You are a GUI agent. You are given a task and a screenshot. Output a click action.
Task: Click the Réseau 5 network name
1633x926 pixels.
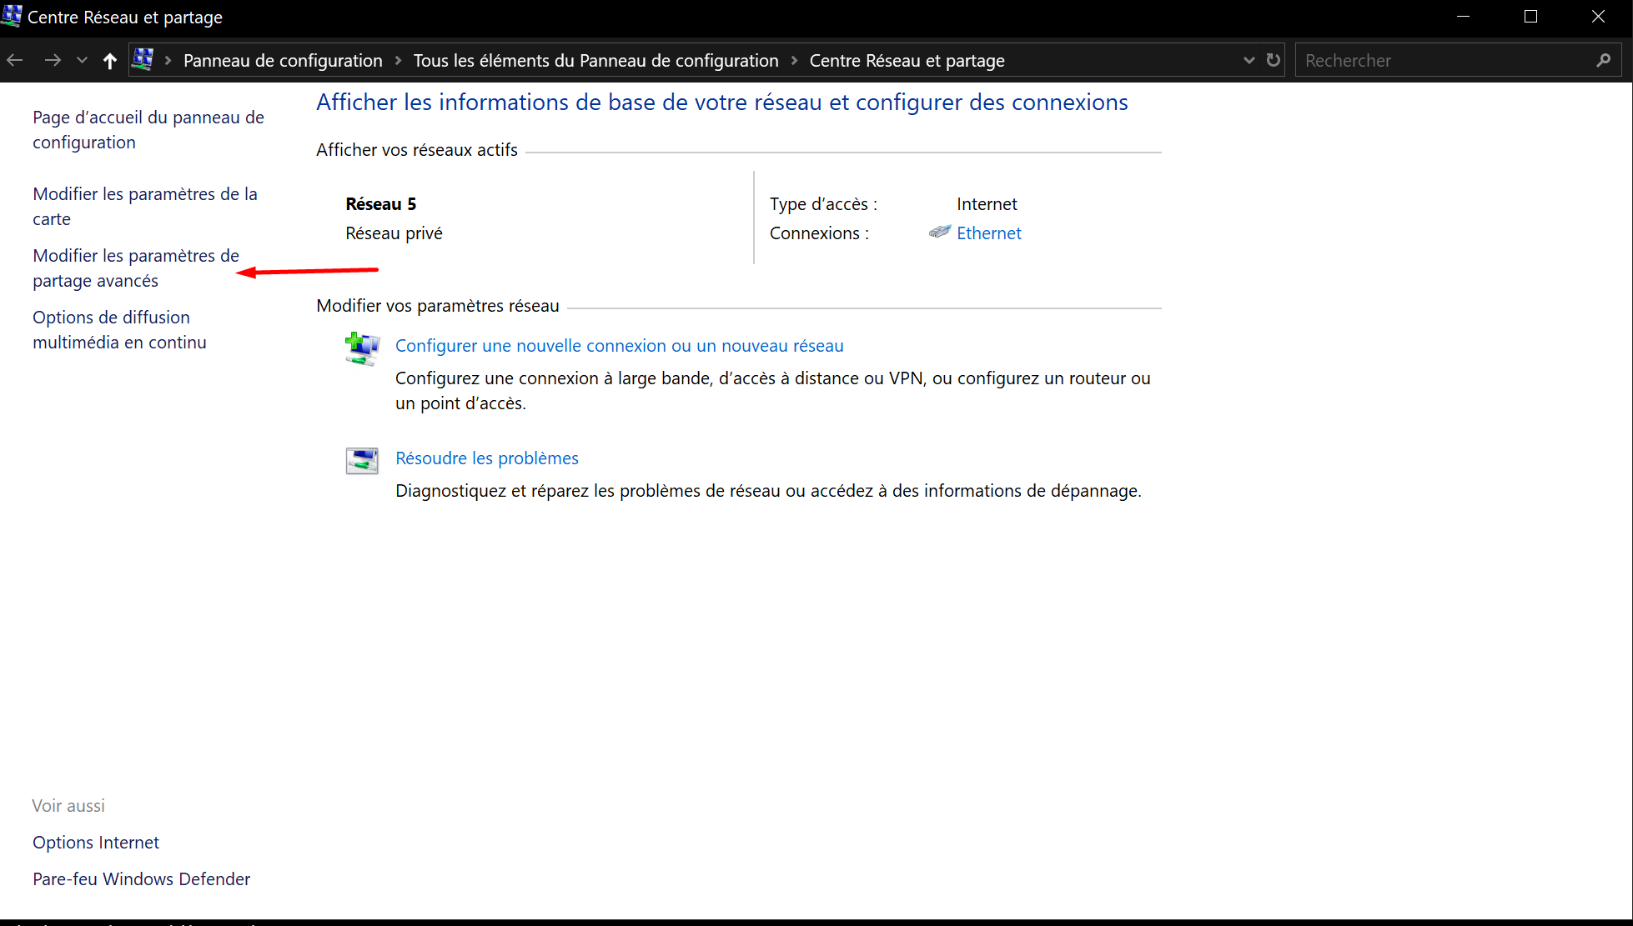pyautogui.click(x=380, y=204)
